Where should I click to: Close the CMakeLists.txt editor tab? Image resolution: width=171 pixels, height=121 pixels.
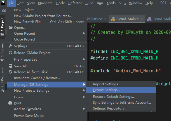click(105, 19)
